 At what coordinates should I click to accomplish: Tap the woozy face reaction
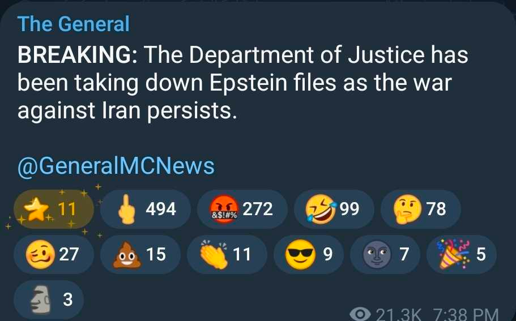[x=53, y=255]
